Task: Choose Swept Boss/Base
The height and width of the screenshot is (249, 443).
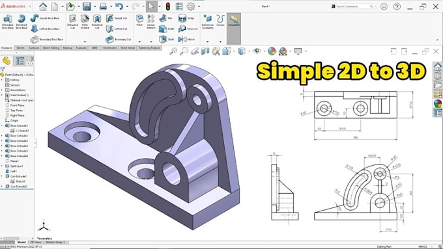Action: 45,18
